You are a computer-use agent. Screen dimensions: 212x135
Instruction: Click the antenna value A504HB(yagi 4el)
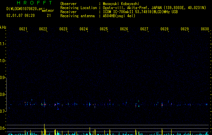pyautogui.click(x=119, y=16)
